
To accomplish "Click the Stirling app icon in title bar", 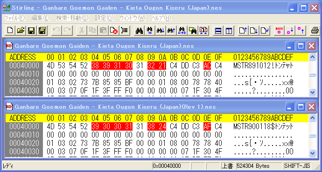I will pyautogui.click(x=7, y=8).
